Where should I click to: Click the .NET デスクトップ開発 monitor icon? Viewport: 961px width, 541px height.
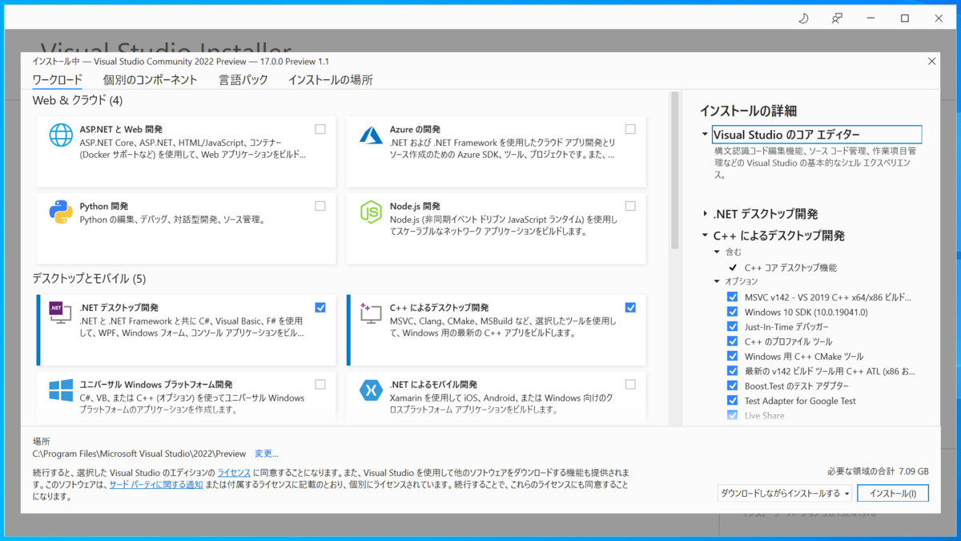(x=60, y=313)
